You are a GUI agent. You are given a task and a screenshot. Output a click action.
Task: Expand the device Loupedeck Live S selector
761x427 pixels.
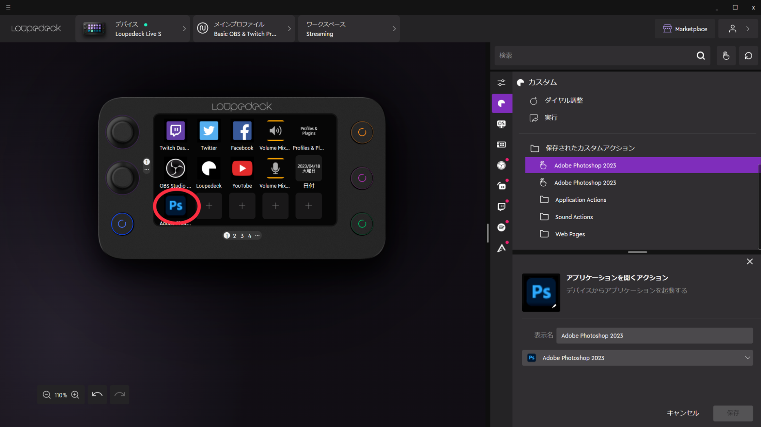(x=132, y=29)
